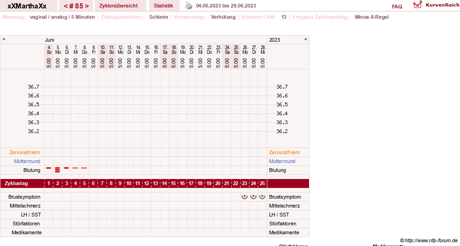Screen dimensions: 460x246
Task: Click the right Zervixschleim row label
Action: 284,152
